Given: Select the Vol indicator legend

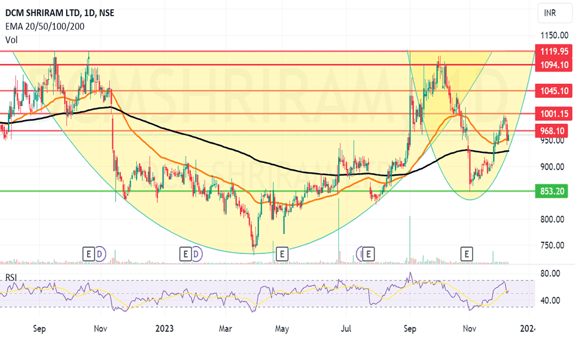Looking at the screenshot, I should [11, 39].
